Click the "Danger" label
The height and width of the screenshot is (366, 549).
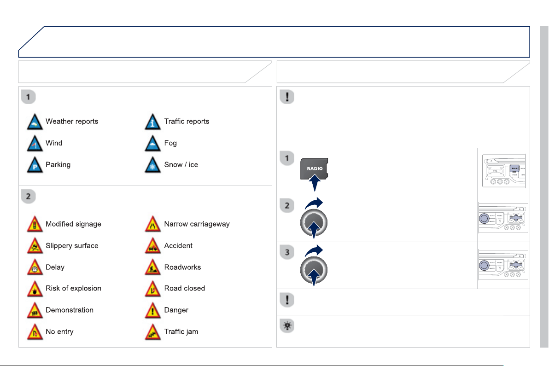coord(176,310)
